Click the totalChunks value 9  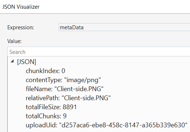[65, 116]
